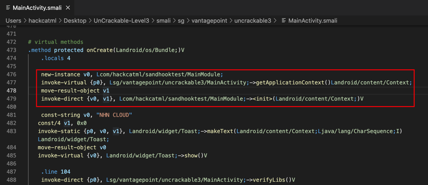Click line number 478 in gutter
This screenshot has height=185, width=428.
pos(11,91)
